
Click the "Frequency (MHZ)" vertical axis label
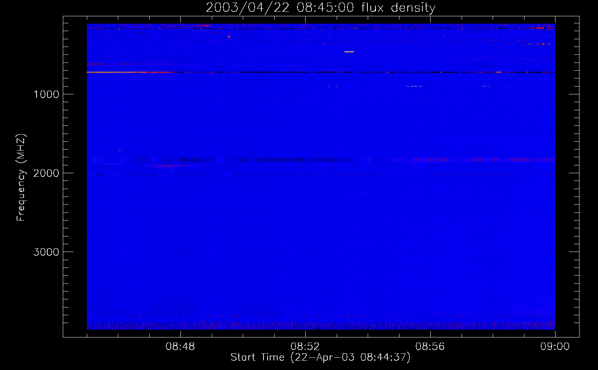pos(21,178)
